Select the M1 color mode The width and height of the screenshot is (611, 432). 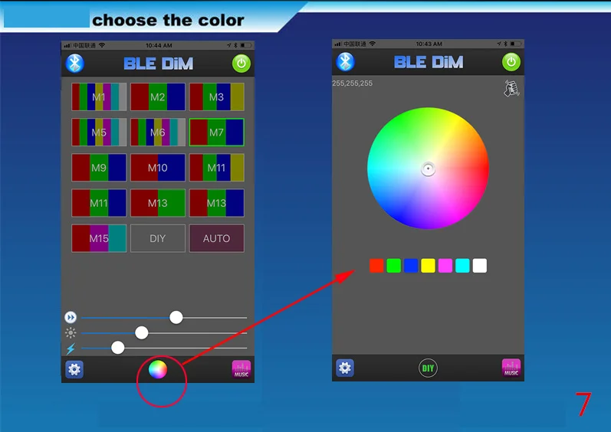[x=99, y=97]
